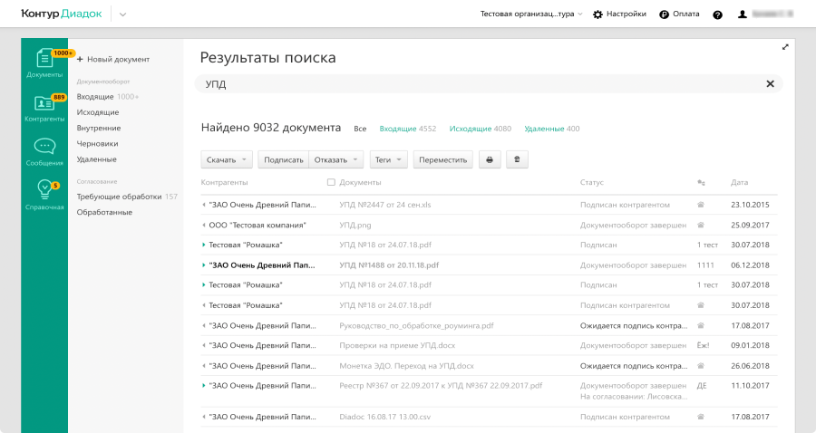816x433 pixels.
Task: Expand the Отказать dropdown
Action: tap(336, 159)
